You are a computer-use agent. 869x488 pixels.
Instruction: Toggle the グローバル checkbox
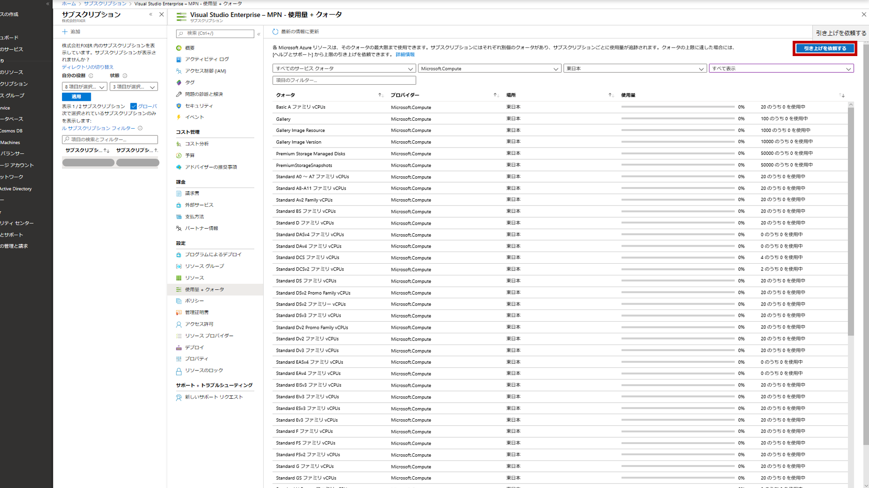click(133, 106)
